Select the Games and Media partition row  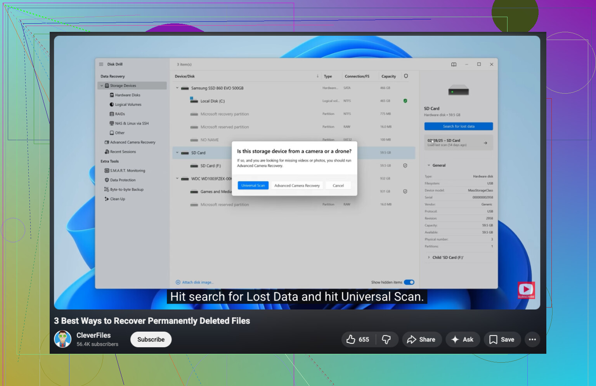(x=294, y=191)
